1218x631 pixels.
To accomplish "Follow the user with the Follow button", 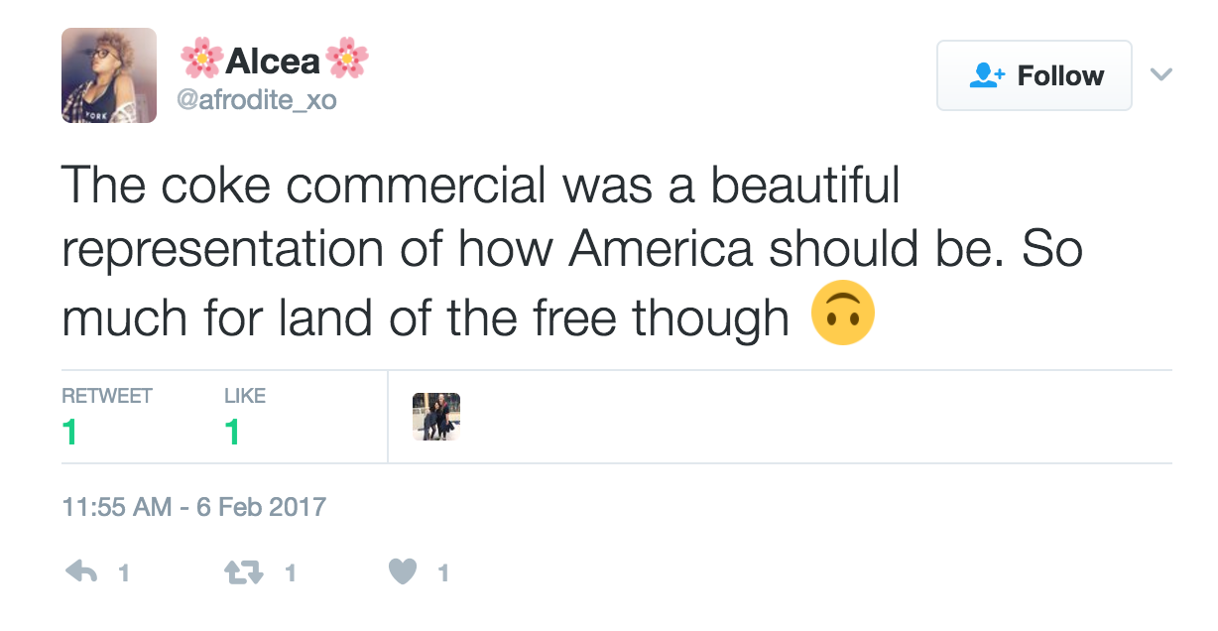I will [1035, 75].
